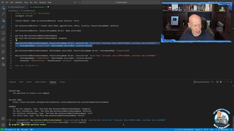The height and width of the screenshot is (131, 234).
Task: Click the lightbulb code action icon
Action: coord(16,40)
